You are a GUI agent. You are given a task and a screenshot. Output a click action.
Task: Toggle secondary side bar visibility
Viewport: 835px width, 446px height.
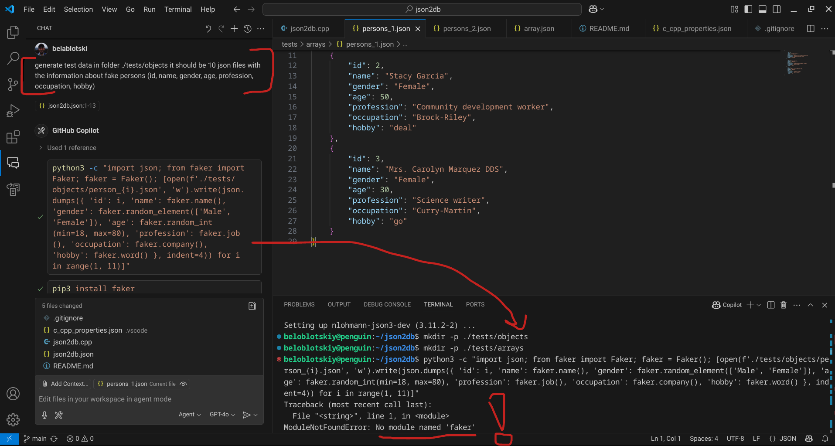point(777,9)
